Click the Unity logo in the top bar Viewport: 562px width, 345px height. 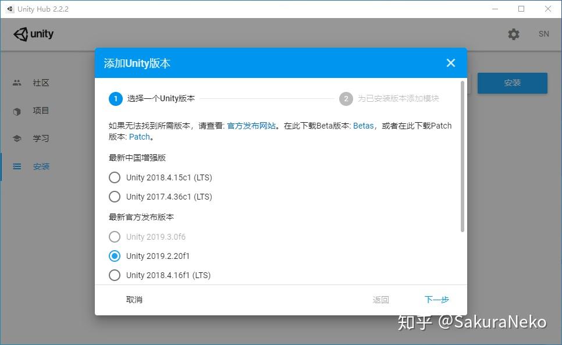32,34
